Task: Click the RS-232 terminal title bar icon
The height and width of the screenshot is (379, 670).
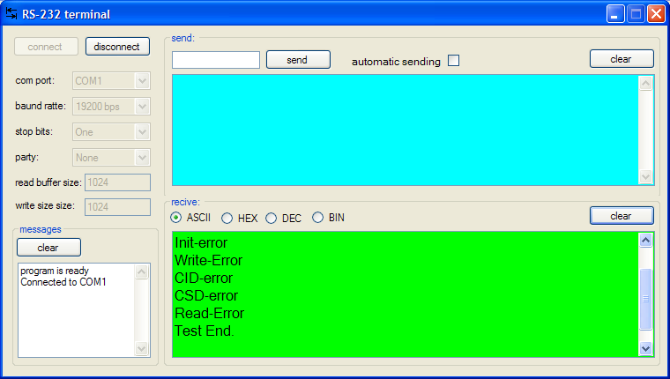Action: (12, 14)
